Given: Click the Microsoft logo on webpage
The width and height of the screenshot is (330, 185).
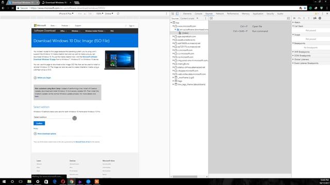Looking at the screenshot, I should (x=40, y=26).
